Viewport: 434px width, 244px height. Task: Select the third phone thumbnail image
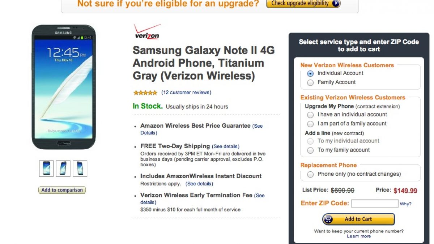pos(80,168)
